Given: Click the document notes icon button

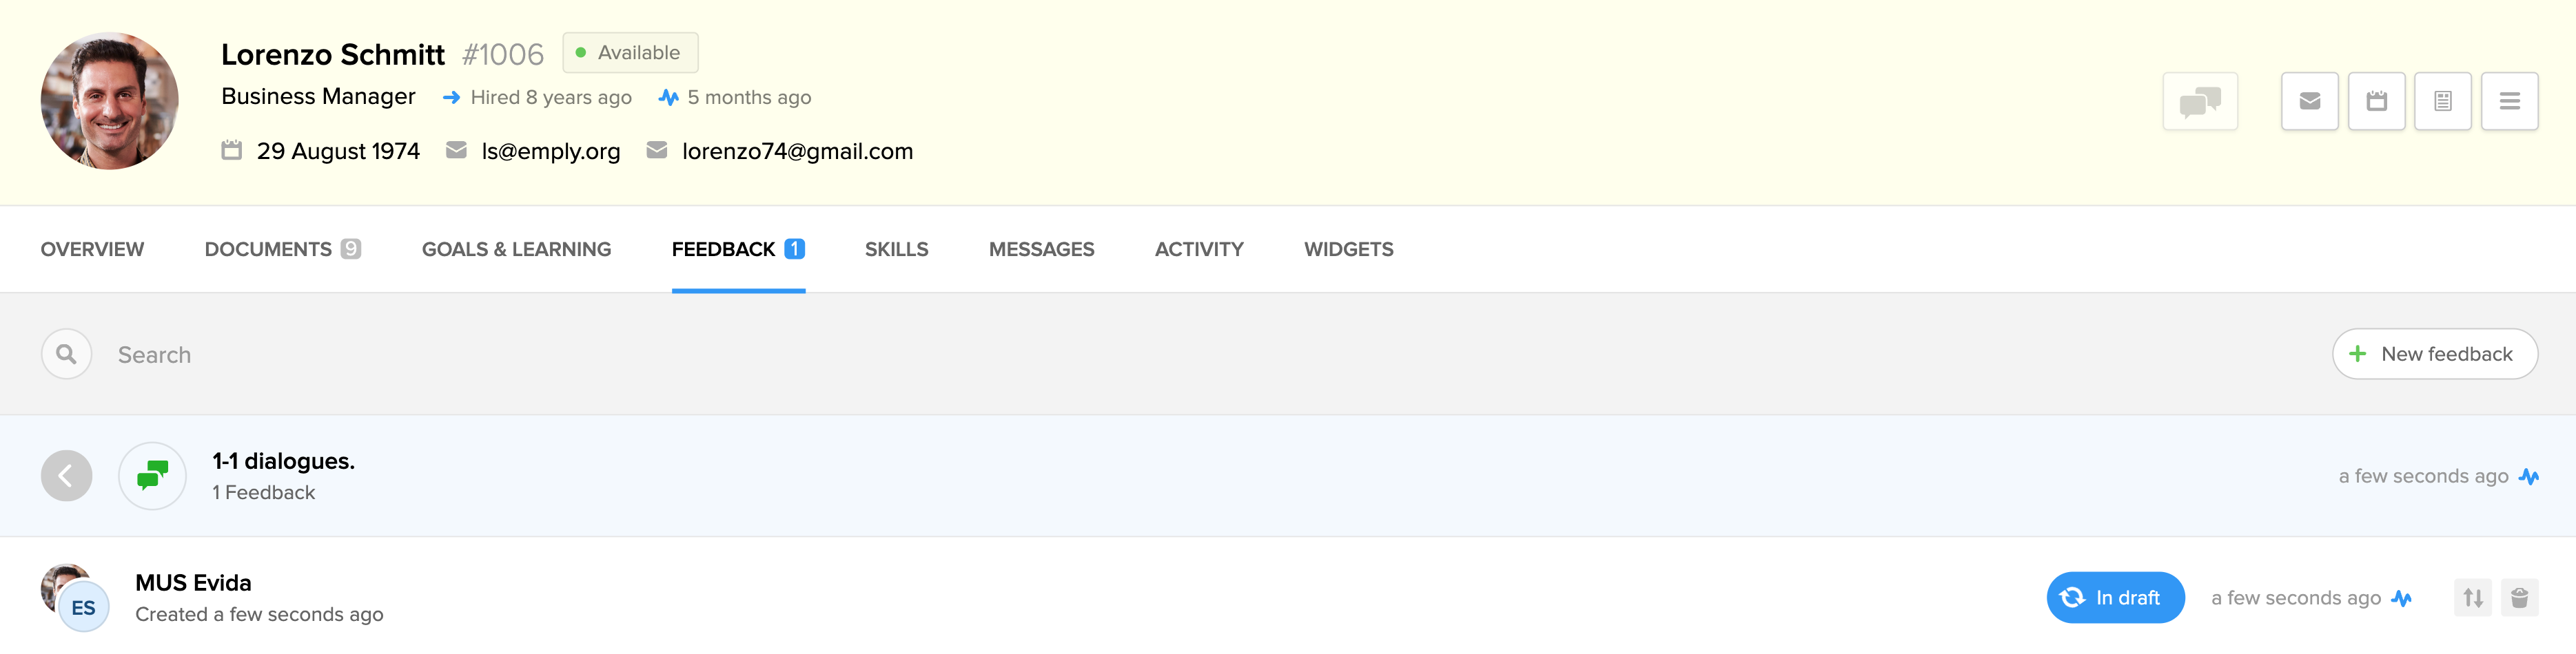Looking at the screenshot, I should (x=2442, y=101).
